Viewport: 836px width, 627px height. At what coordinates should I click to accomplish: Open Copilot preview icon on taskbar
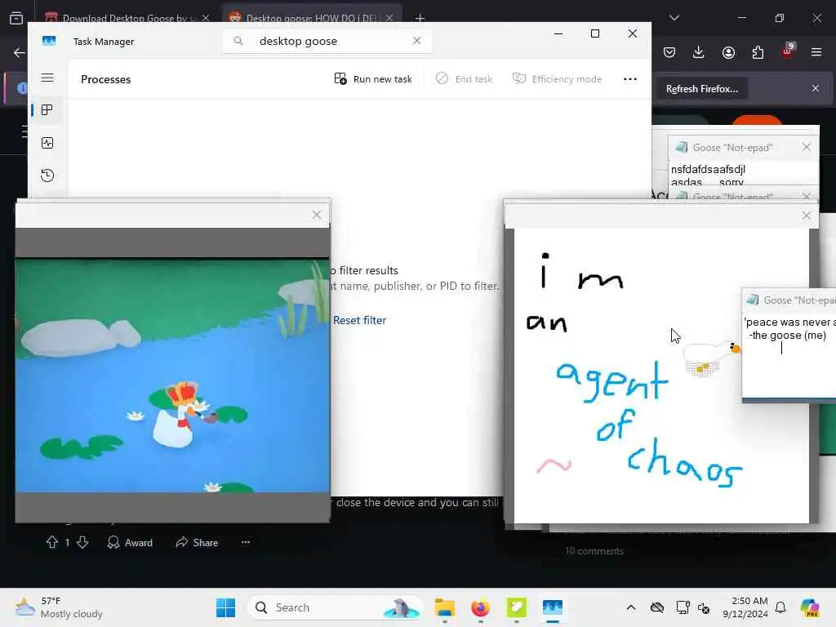point(810,607)
